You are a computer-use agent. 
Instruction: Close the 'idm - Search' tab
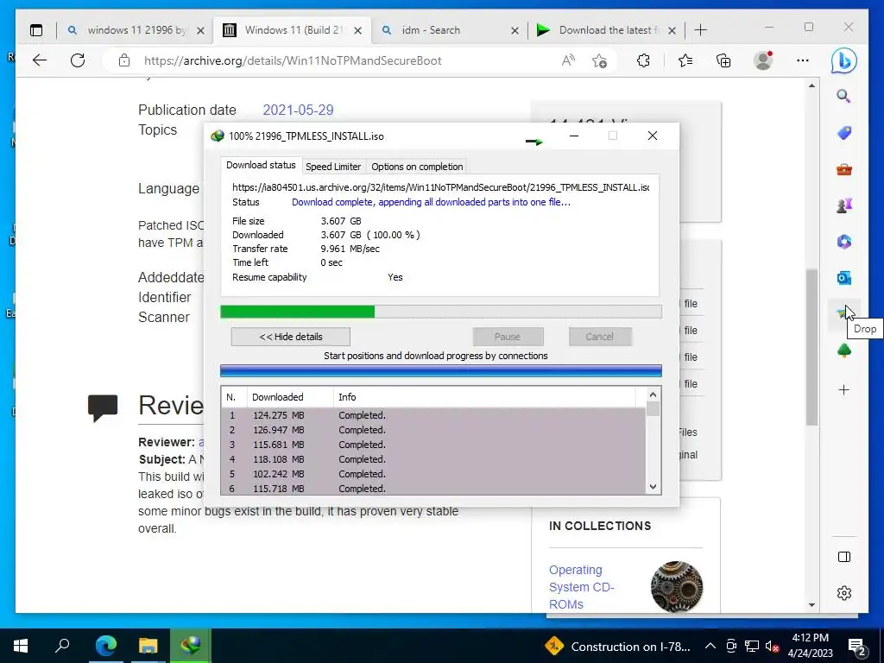(x=515, y=30)
